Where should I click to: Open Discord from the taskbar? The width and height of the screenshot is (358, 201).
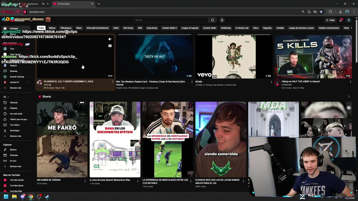tap(23, 197)
